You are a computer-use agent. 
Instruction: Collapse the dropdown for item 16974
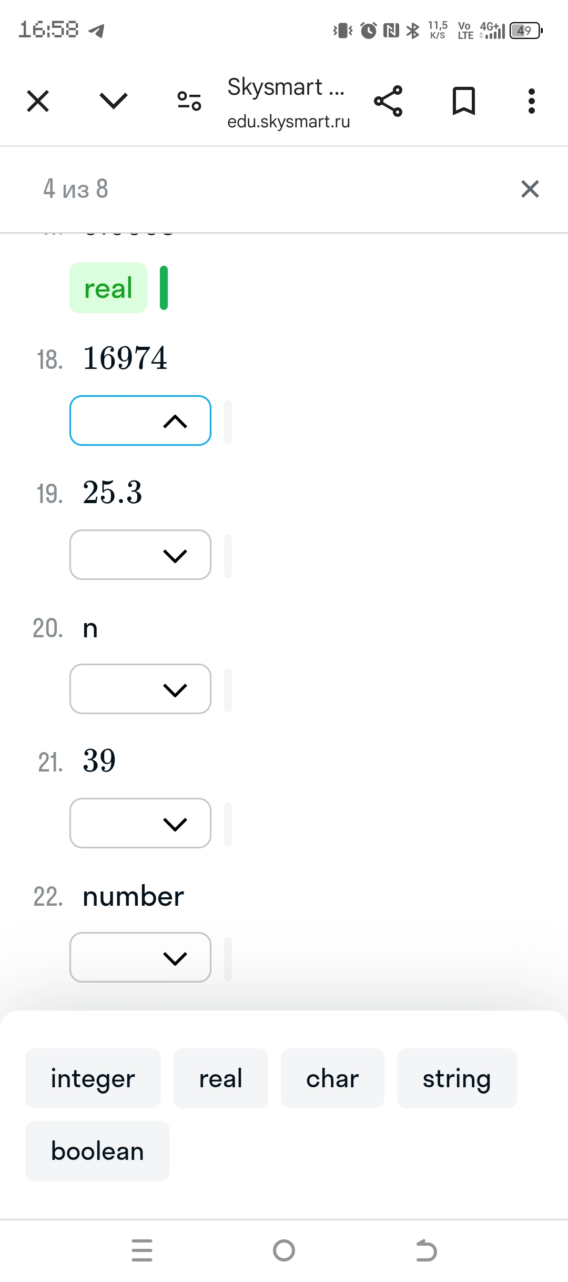[x=140, y=420]
